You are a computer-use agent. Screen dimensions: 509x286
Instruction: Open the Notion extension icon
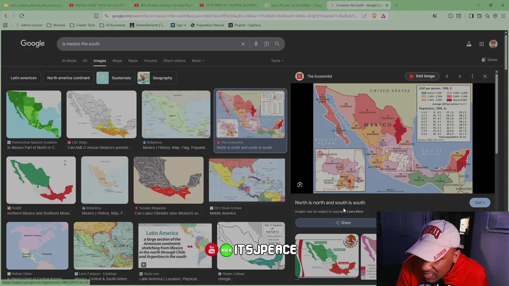point(435,16)
